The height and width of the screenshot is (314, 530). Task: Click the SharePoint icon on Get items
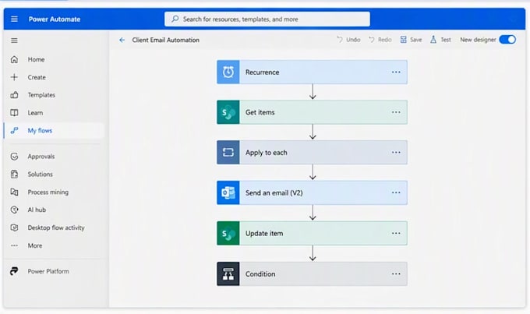coord(228,112)
